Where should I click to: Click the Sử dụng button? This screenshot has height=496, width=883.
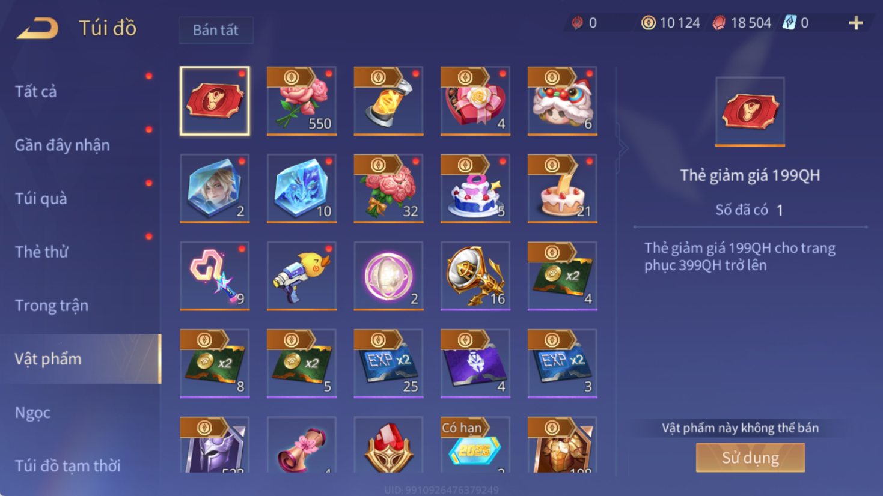point(750,458)
